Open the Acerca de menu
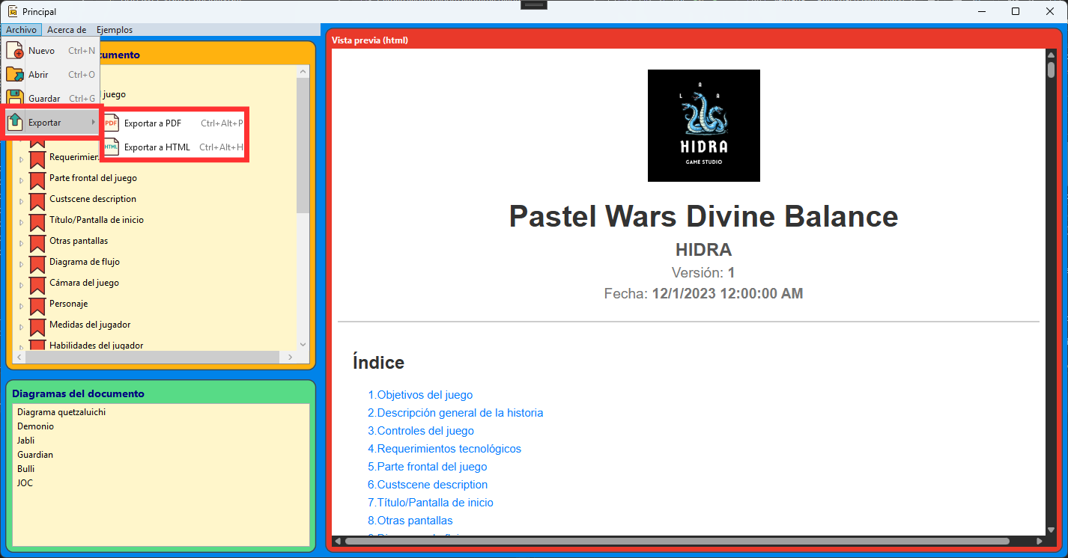The width and height of the screenshot is (1068, 558). (x=66, y=30)
